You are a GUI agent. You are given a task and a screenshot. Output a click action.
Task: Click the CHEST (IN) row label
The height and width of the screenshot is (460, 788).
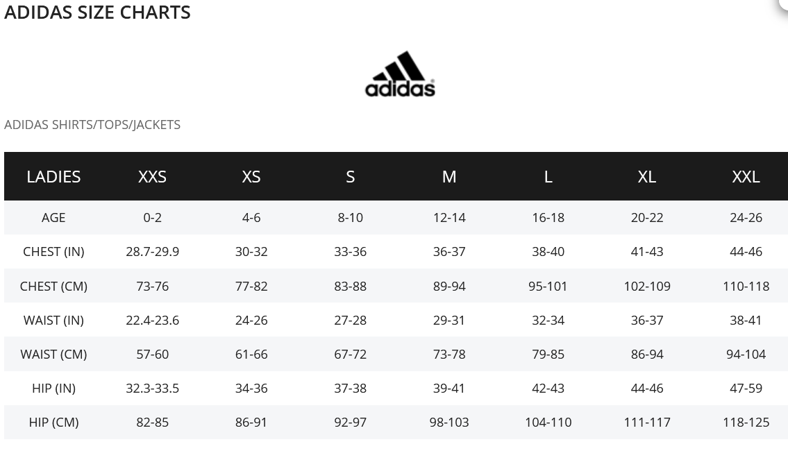coord(53,252)
